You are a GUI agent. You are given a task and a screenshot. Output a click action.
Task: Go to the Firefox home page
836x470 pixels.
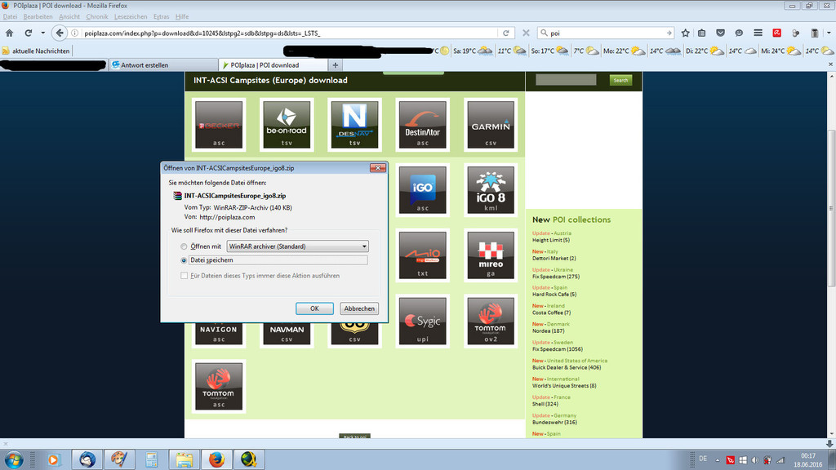(10, 33)
